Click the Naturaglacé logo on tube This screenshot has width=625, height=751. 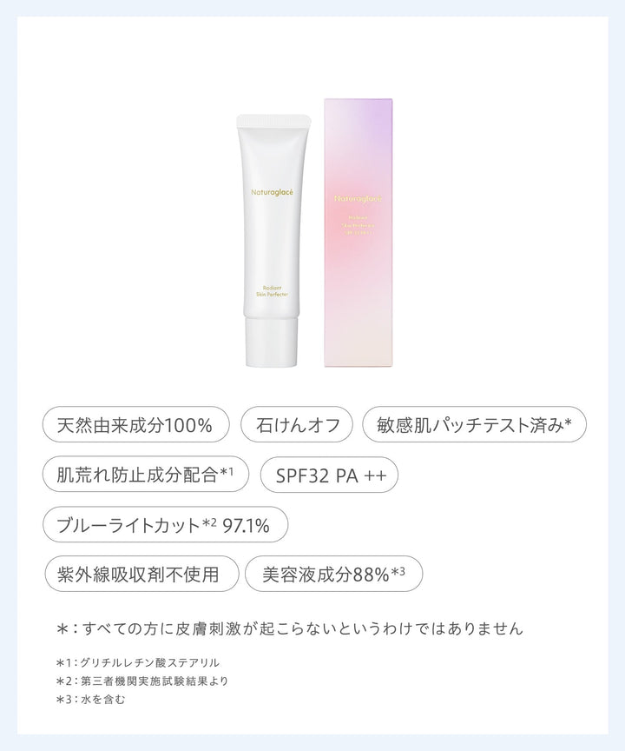272,193
